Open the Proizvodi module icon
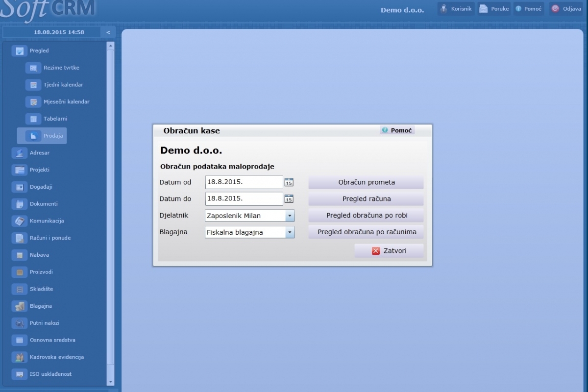The height and width of the screenshot is (392, 588). click(20, 272)
